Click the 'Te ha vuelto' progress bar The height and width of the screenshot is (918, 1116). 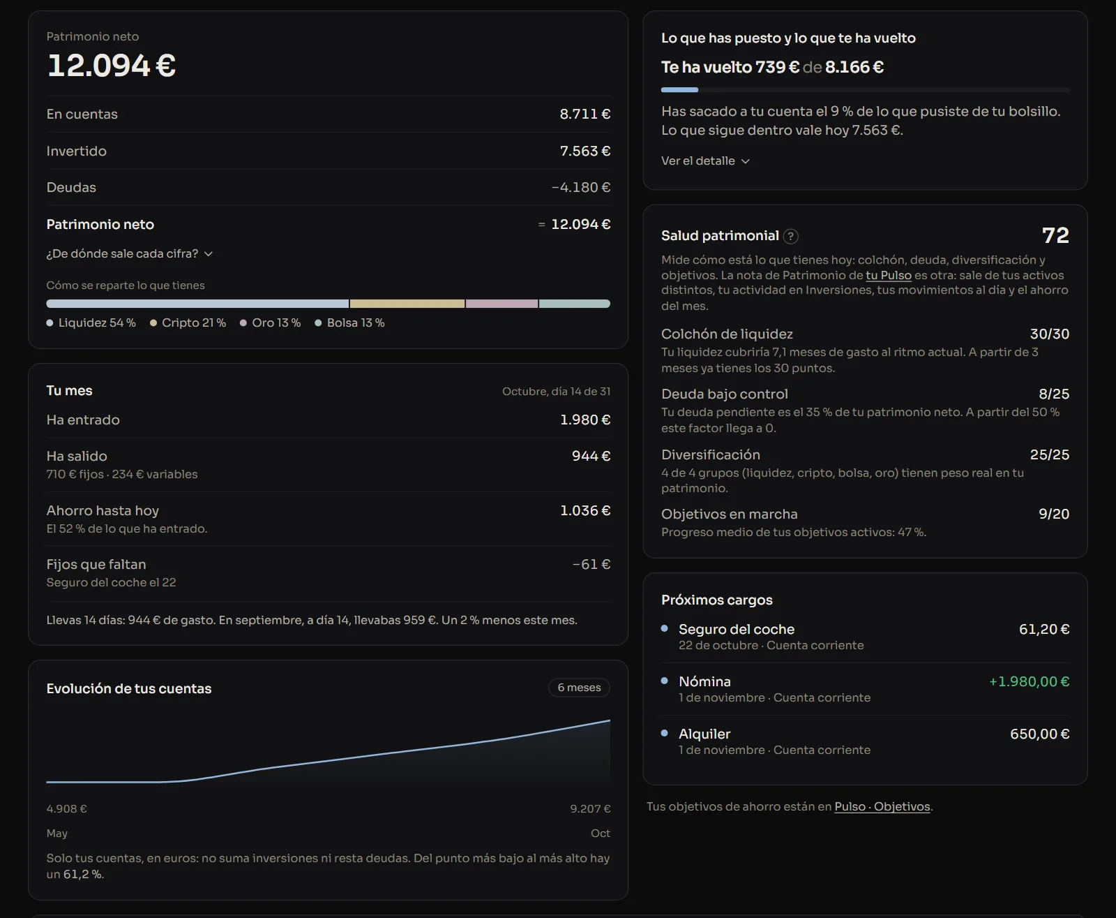tap(865, 90)
